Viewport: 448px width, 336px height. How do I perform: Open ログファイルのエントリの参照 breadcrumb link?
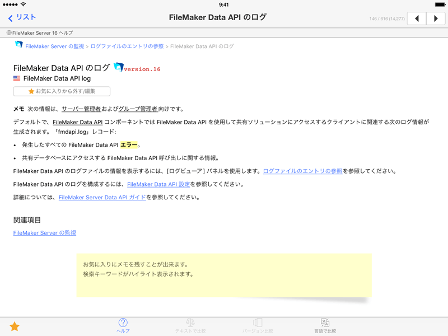(x=127, y=46)
